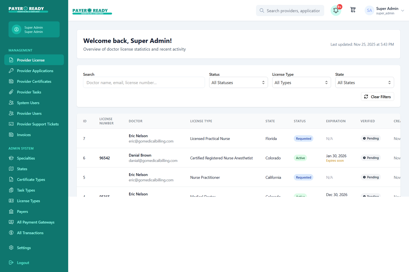Click the Logout icon in sidebar
The image size is (409, 272).
click(11, 263)
